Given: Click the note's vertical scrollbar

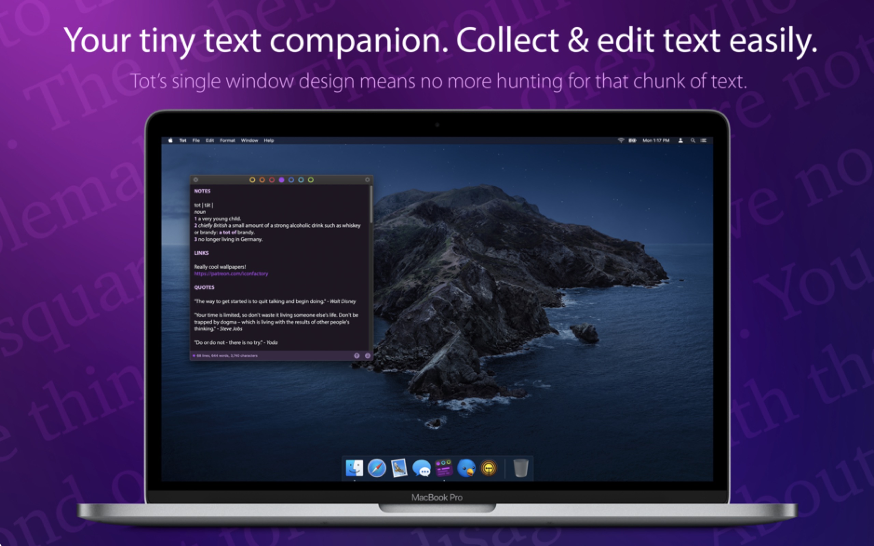Looking at the screenshot, I should pyautogui.click(x=371, y=204).
